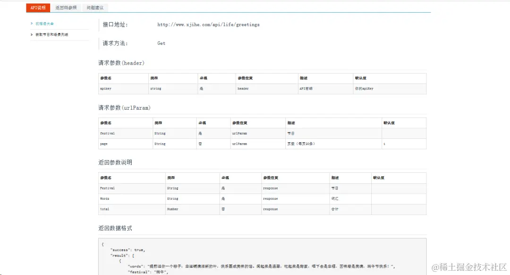Click the header position cell in apikey row
This screenshot has height=275, width=510.
click(267, 89)
